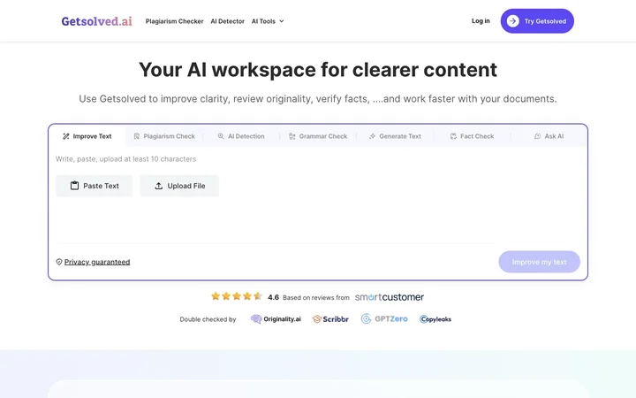Switch to the Grammar Check tab
The width and height of the screenshot is (636, 398).
318,136
